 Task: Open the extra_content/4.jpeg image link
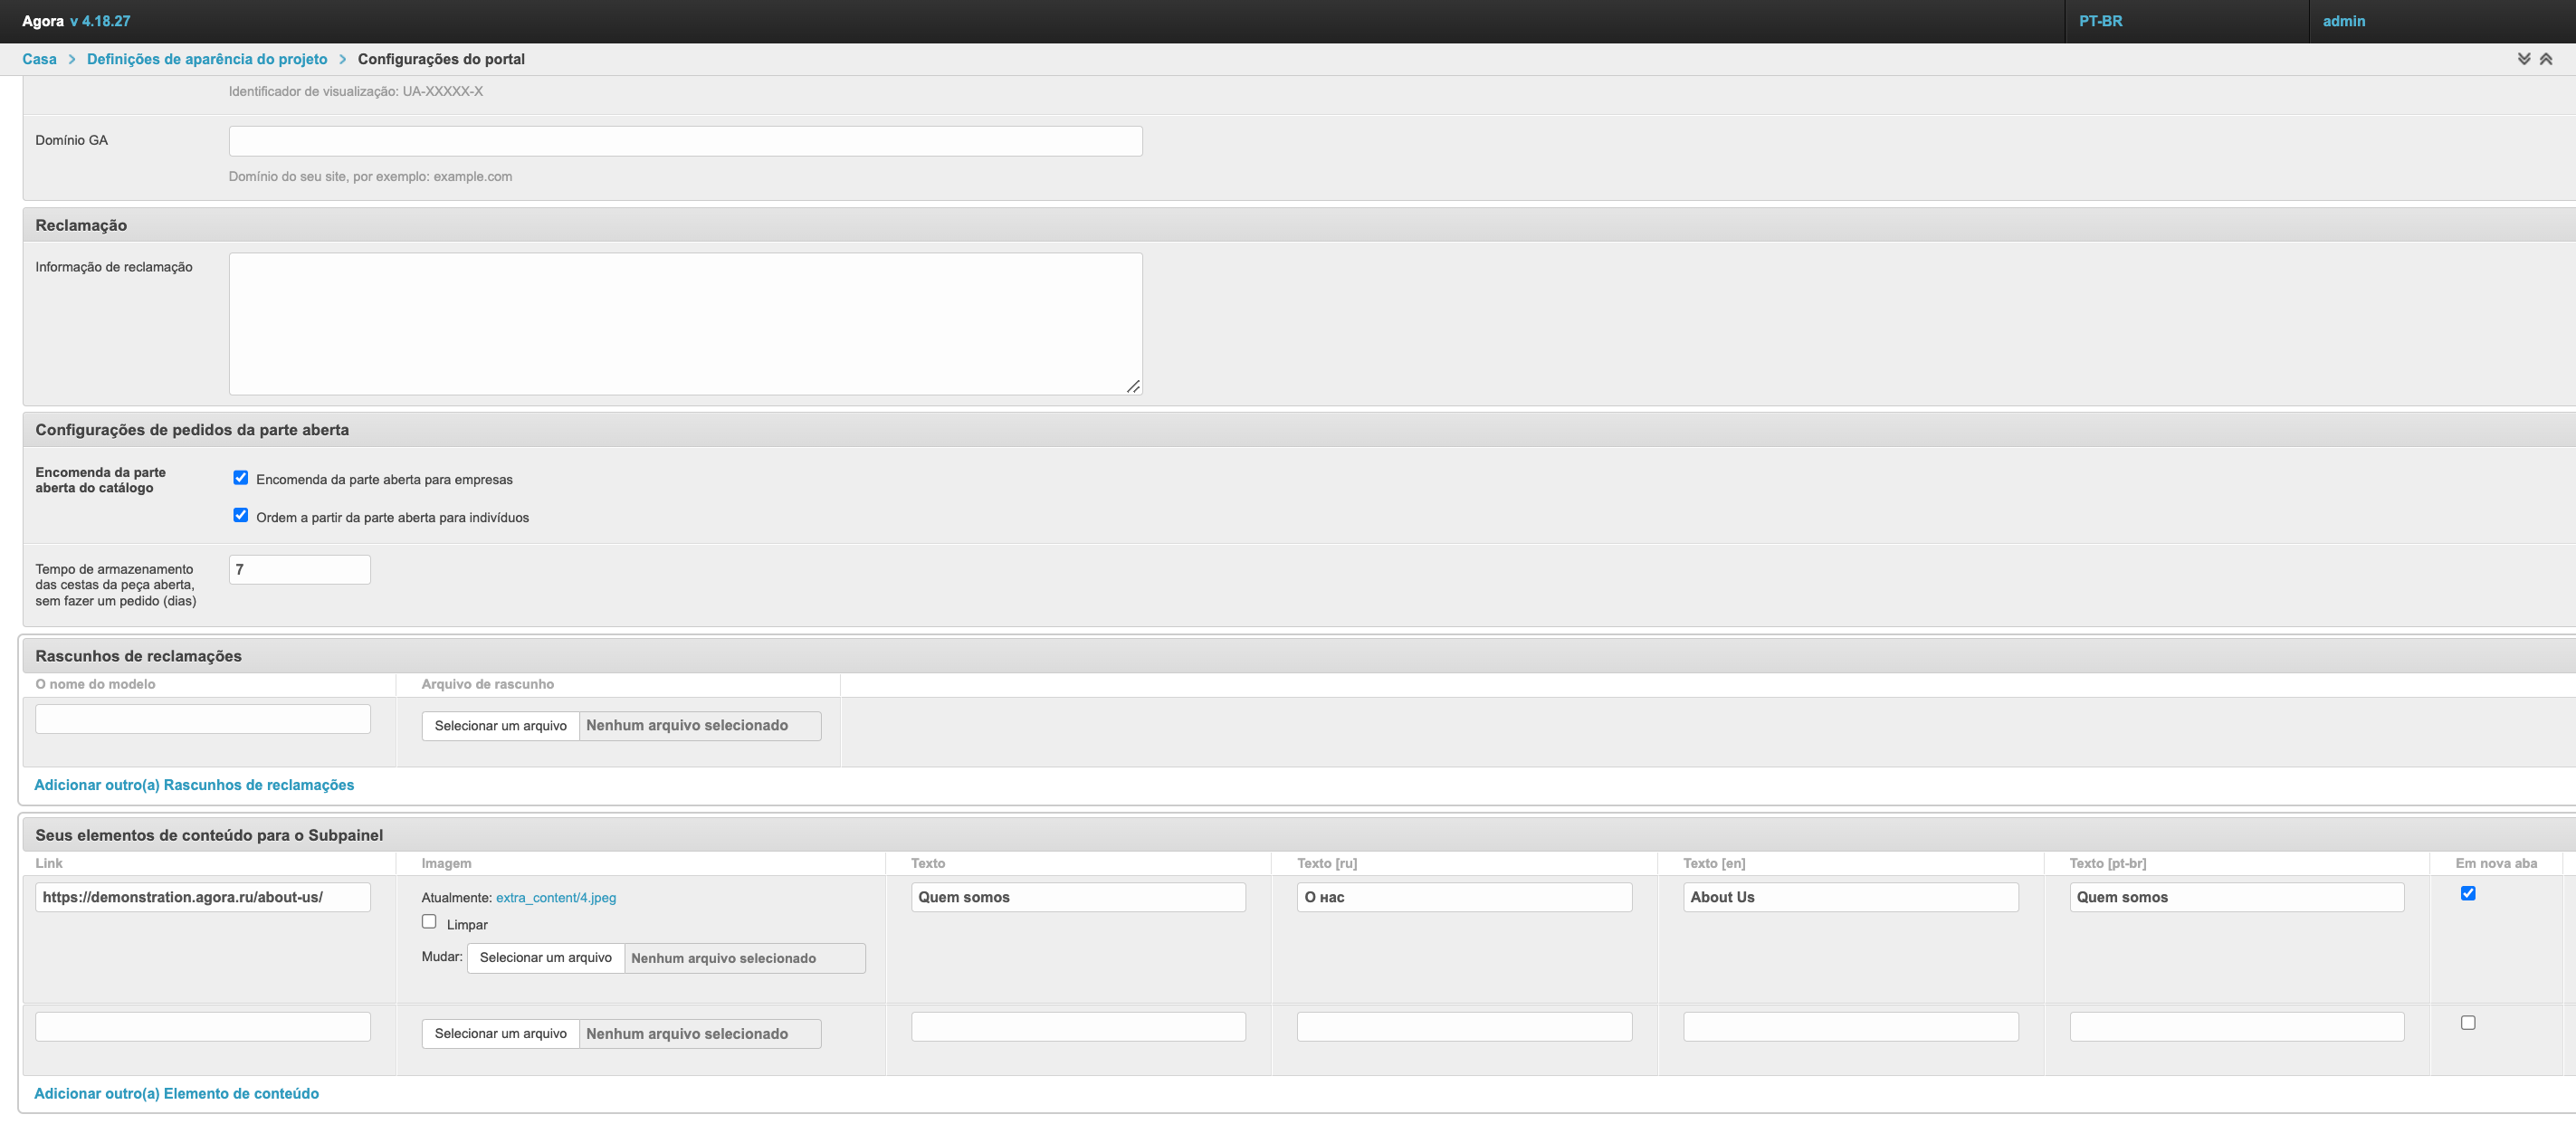[555, 898]
